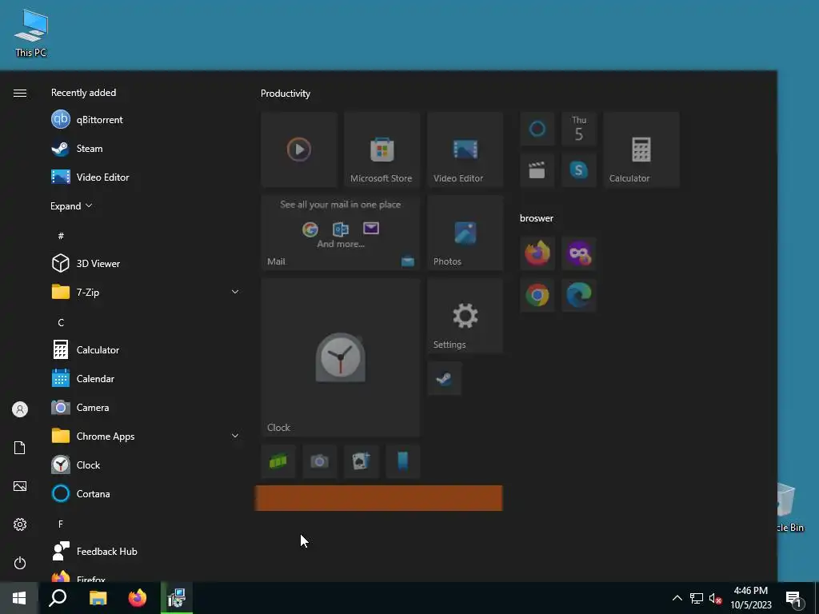Open the Calendar tile showing Thu 5

[579, 129]
